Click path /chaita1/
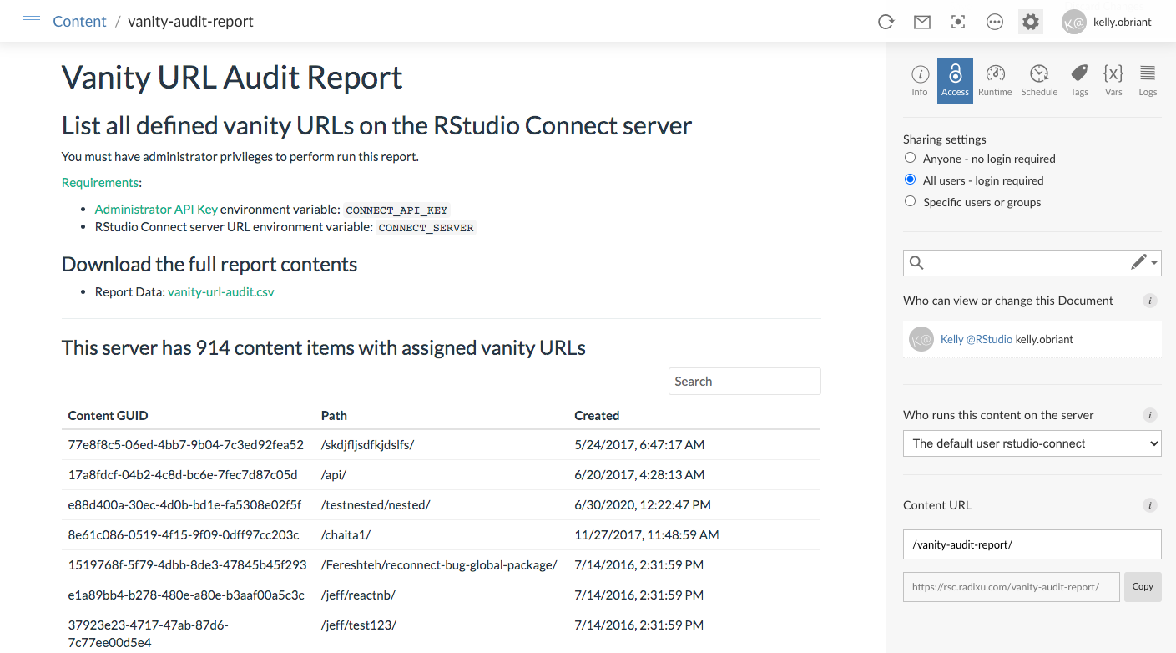The image size is (1176, 653). click(346, 535)
